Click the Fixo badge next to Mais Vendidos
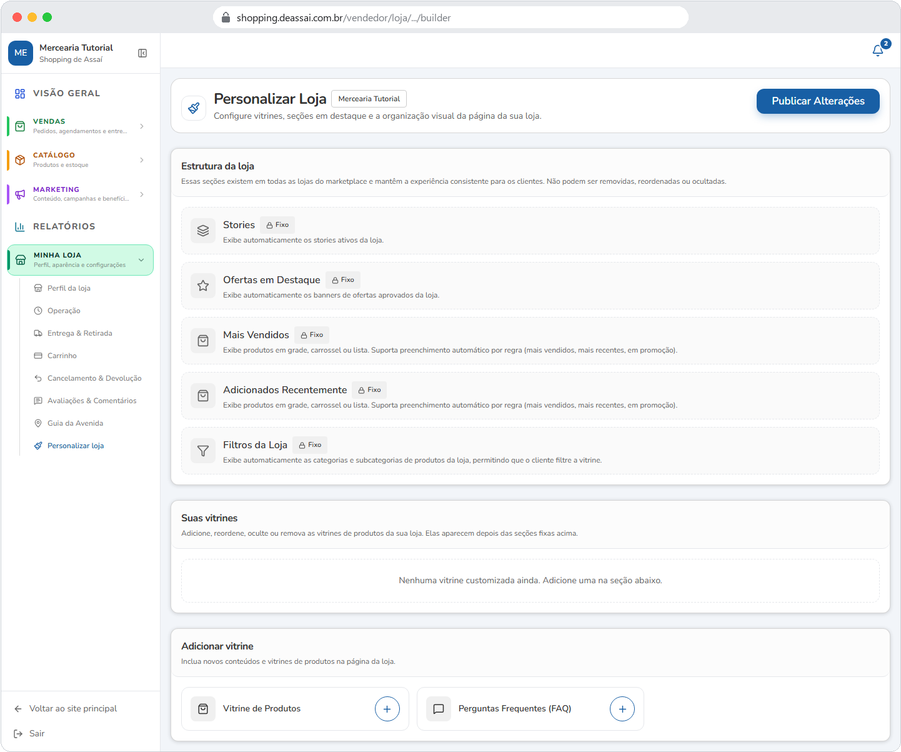901x752 pixels. click(x=312, y=335)
